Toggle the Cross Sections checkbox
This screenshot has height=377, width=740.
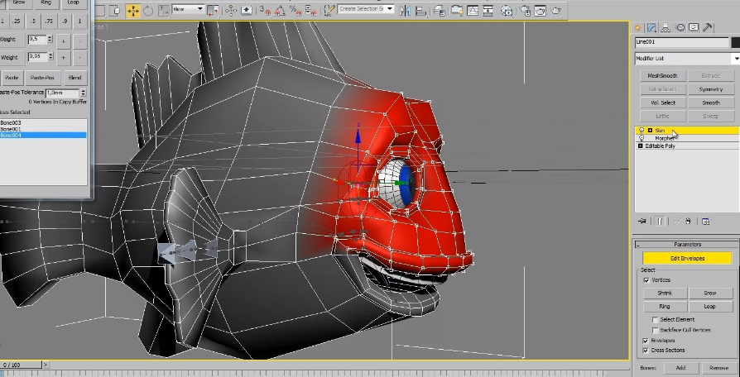click(646, 351)
